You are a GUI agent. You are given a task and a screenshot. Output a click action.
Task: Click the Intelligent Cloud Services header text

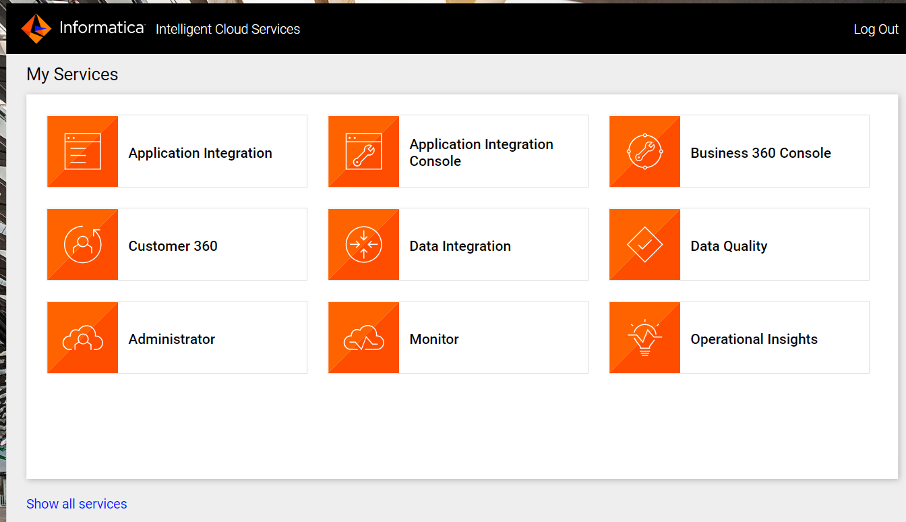coord(228,29)
